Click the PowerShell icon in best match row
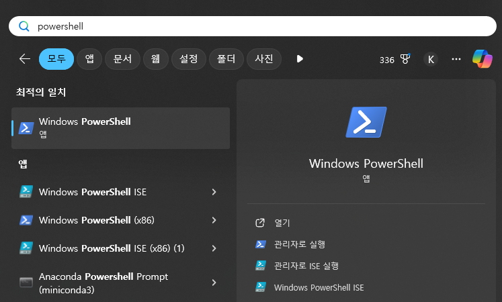Screen dimensions: 502x302 tap(26, 128)
